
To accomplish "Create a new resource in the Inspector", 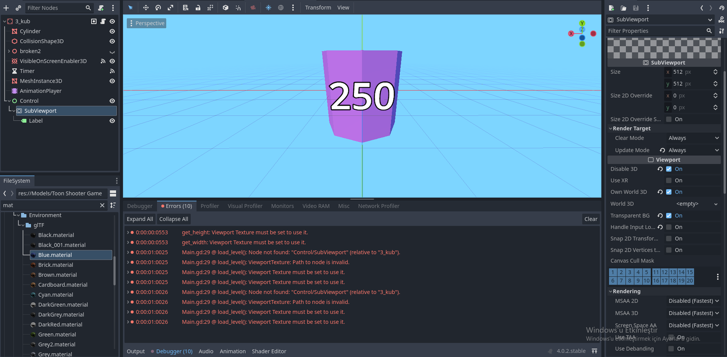I will click(612, 8).
